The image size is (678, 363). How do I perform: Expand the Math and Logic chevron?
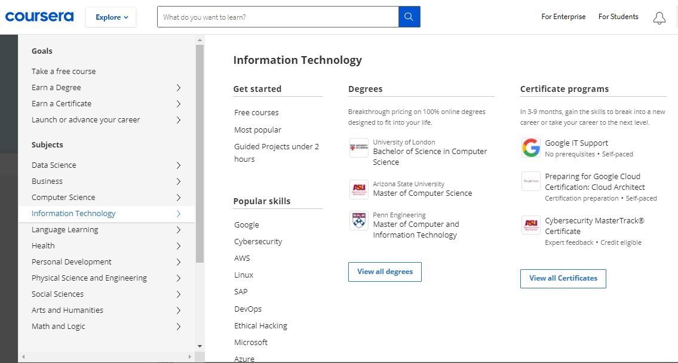[178, 327]
